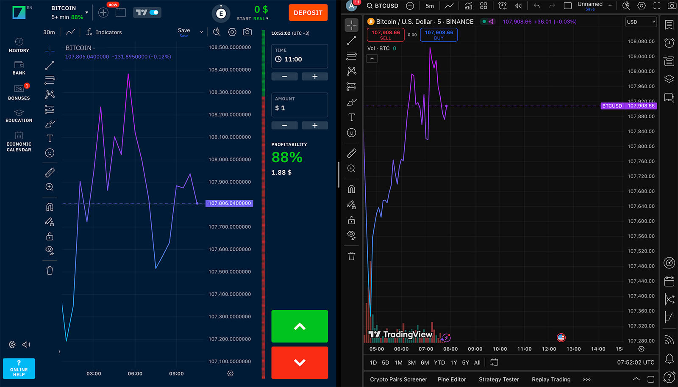Toggle lock drawings icon on right chart
The width and height of the screenshot is (678, 387).
click(351, 220)
